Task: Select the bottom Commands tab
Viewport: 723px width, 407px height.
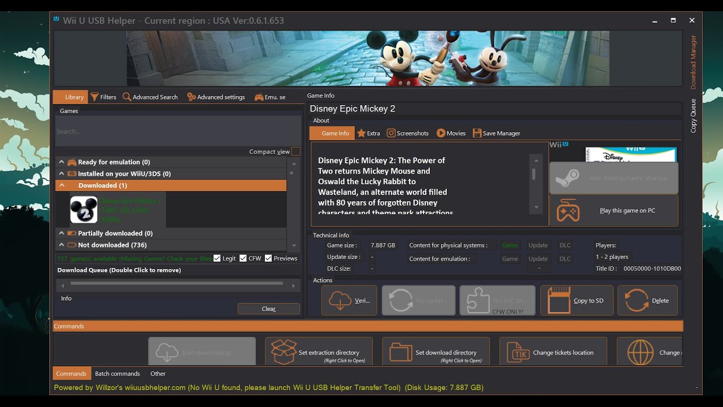Action: pos(71,374)
